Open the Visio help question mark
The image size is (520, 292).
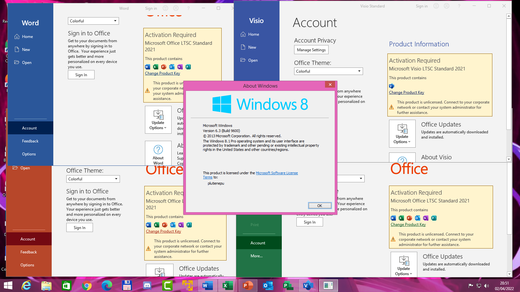459,6
